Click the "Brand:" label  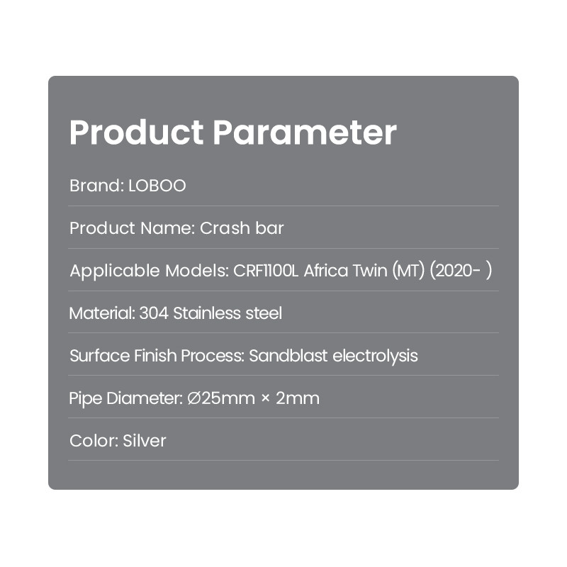pyautogui.click(x=96, y=186)
